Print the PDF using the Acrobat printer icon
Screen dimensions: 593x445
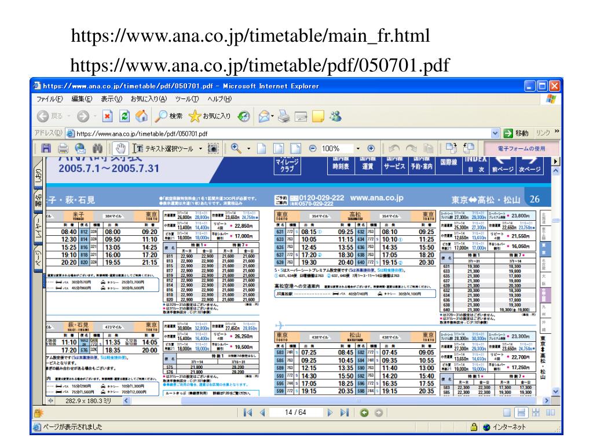point(63,148)
